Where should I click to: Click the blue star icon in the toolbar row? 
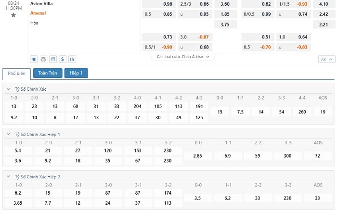[34, 59]
